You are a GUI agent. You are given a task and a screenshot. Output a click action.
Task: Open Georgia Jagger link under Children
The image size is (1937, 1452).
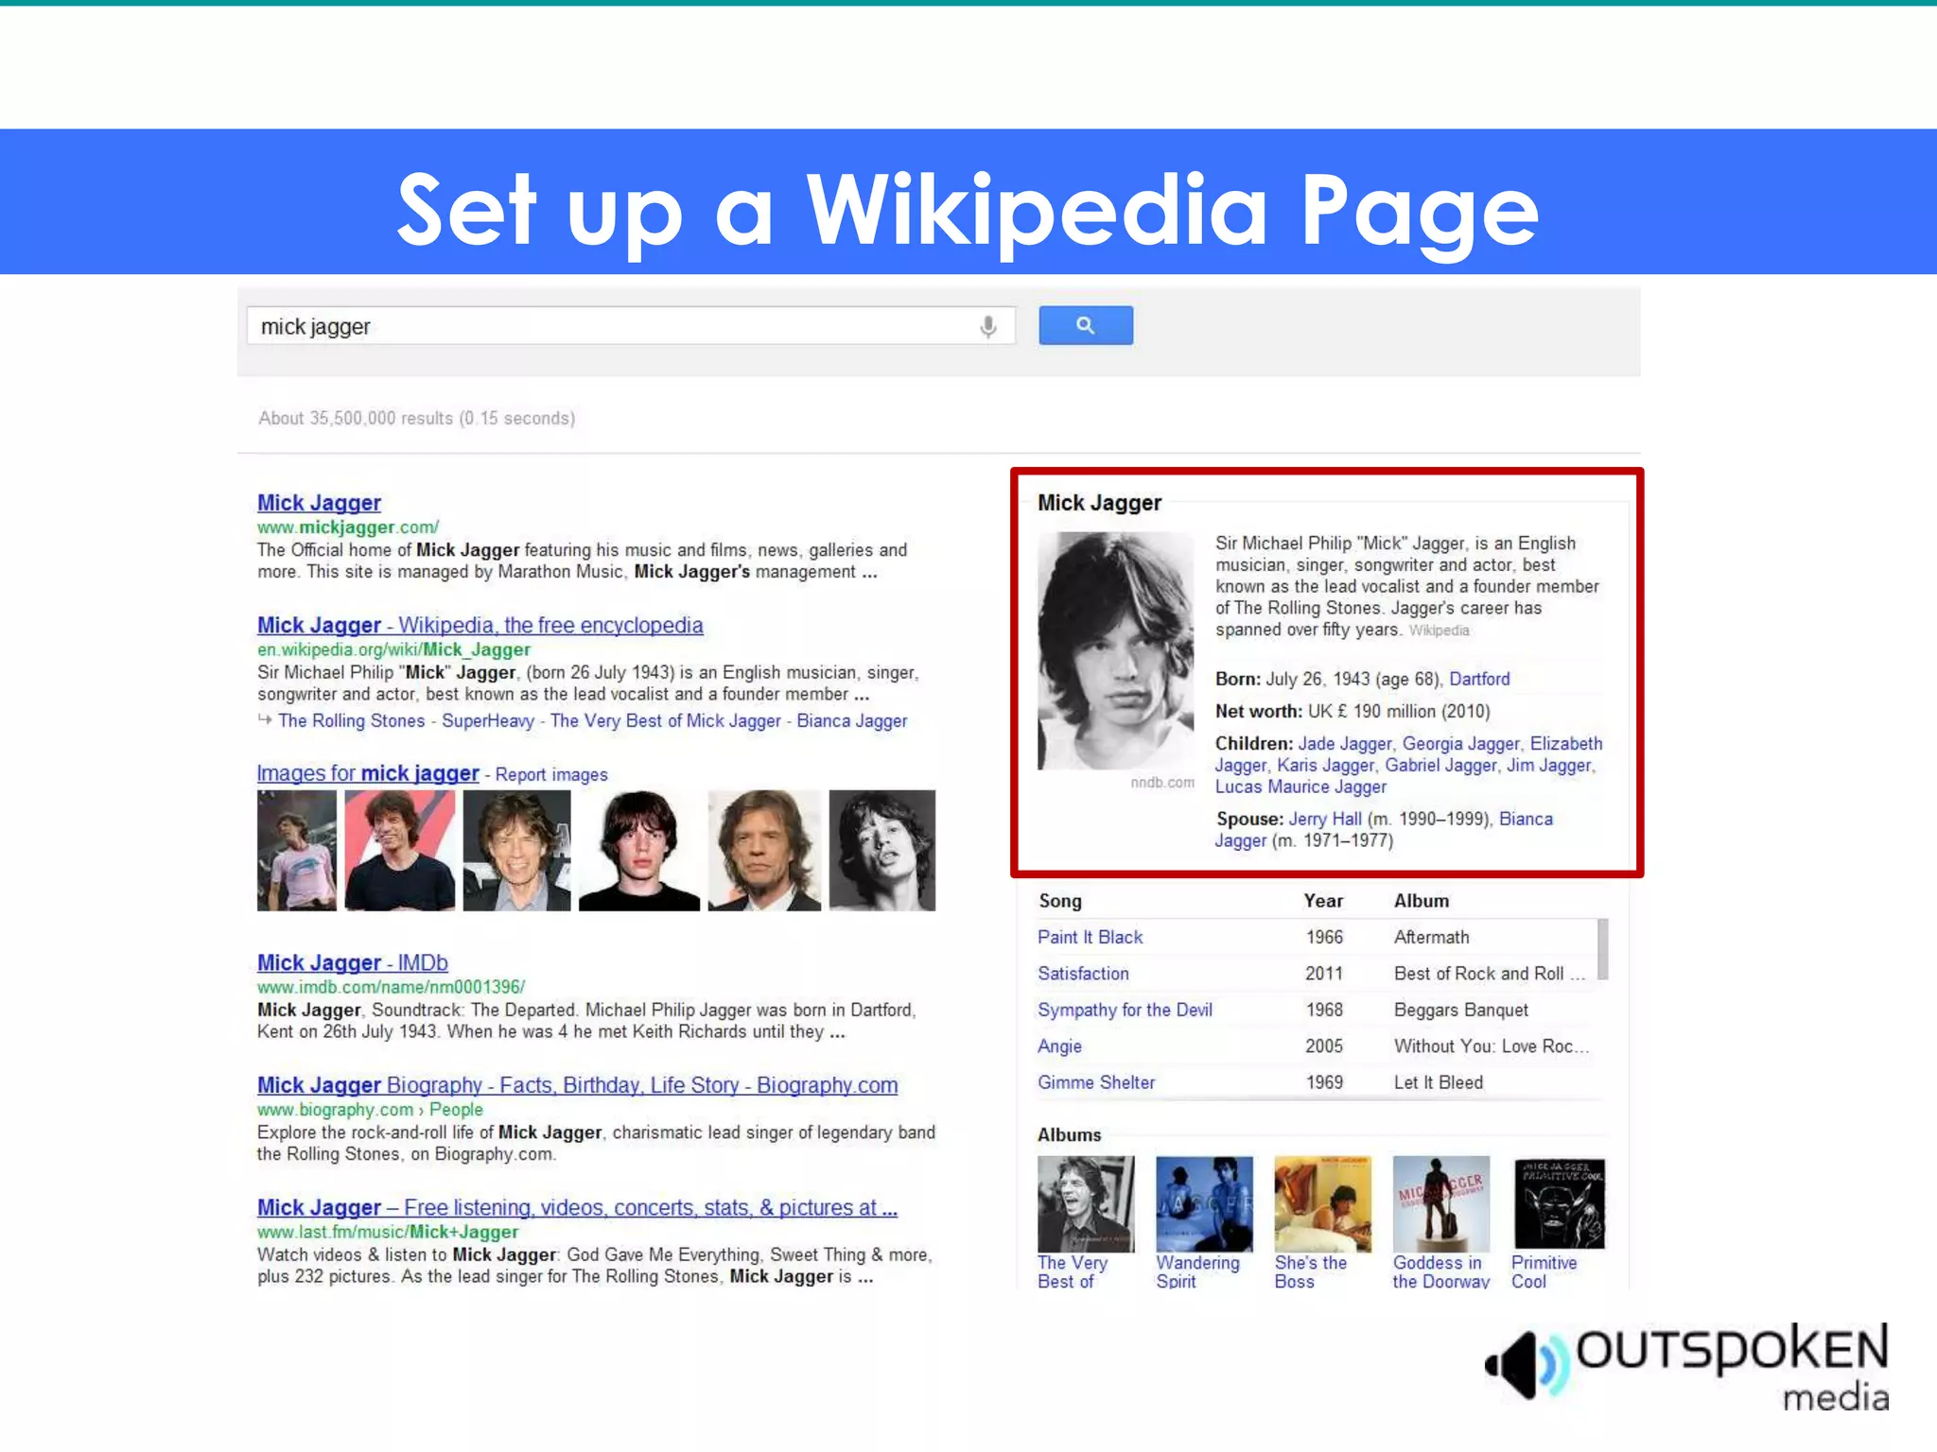point(1460,743)
